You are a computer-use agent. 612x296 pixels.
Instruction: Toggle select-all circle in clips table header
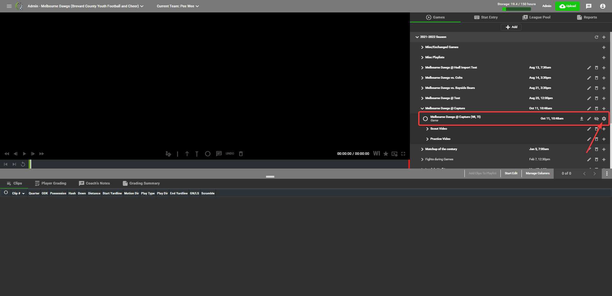tap(6, 192)
